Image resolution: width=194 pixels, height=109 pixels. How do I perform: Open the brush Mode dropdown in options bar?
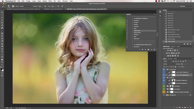point(26,6)
